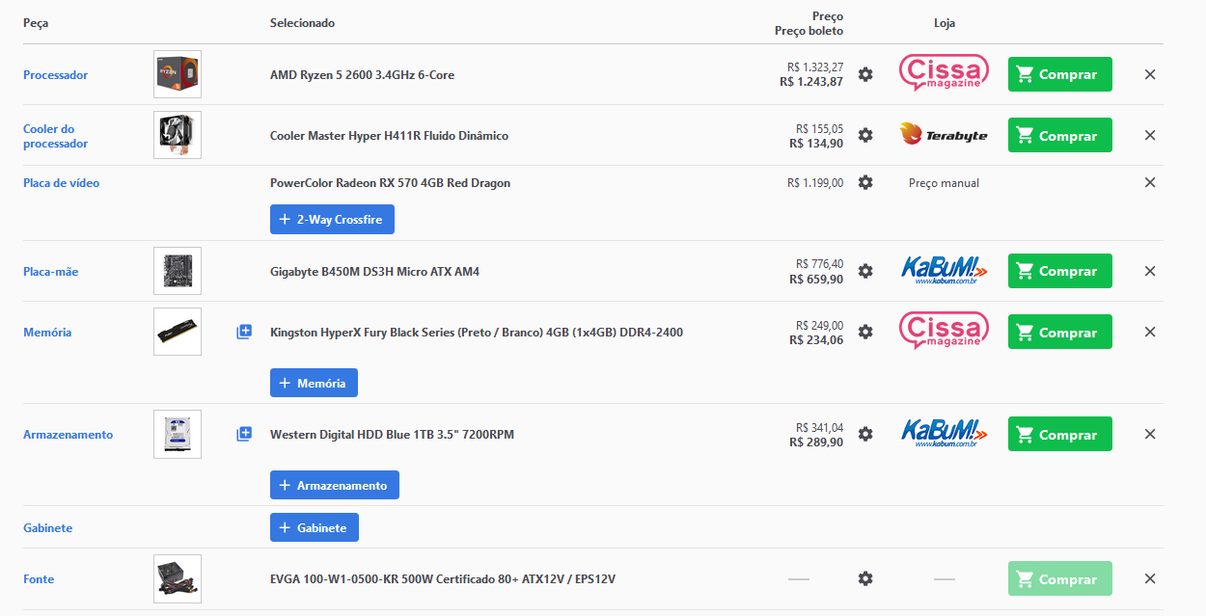Click the Gigabyte motherboard thumbnail
Screen dimensions: 1206x616
pos(178,271)
